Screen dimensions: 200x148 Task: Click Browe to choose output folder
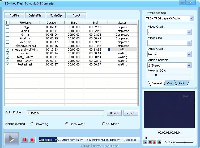click(x=114, y=113)
